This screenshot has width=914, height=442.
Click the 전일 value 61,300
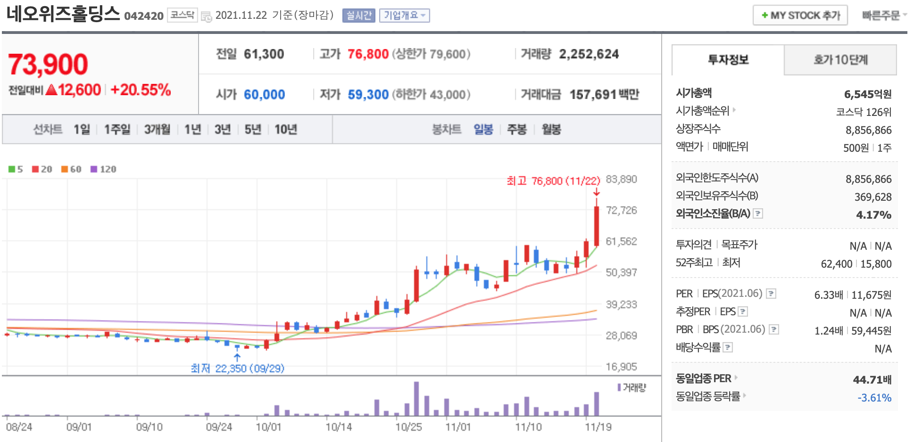pos(264,54)
